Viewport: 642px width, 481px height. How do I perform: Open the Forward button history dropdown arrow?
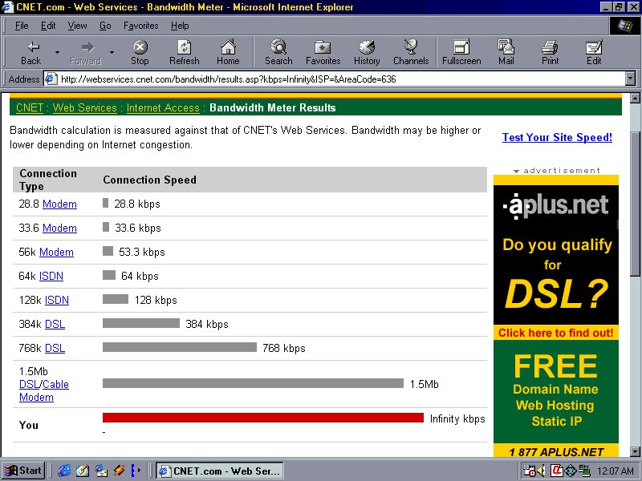coord(112,53)
